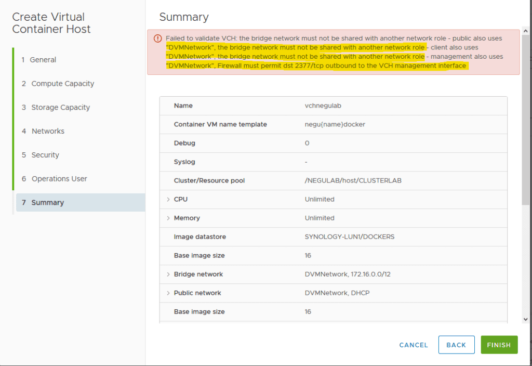Click BACK to return to previous step
The image size is (532, 366).
click(x=456, y=344)
